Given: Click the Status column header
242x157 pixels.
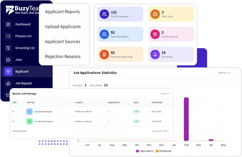Looking at the screenshot, I should point(136,103).
